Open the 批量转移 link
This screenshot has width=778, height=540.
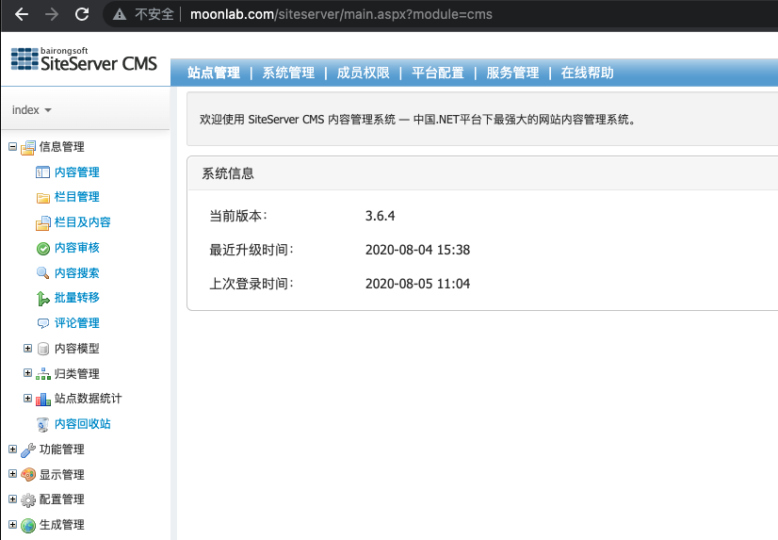77,298
